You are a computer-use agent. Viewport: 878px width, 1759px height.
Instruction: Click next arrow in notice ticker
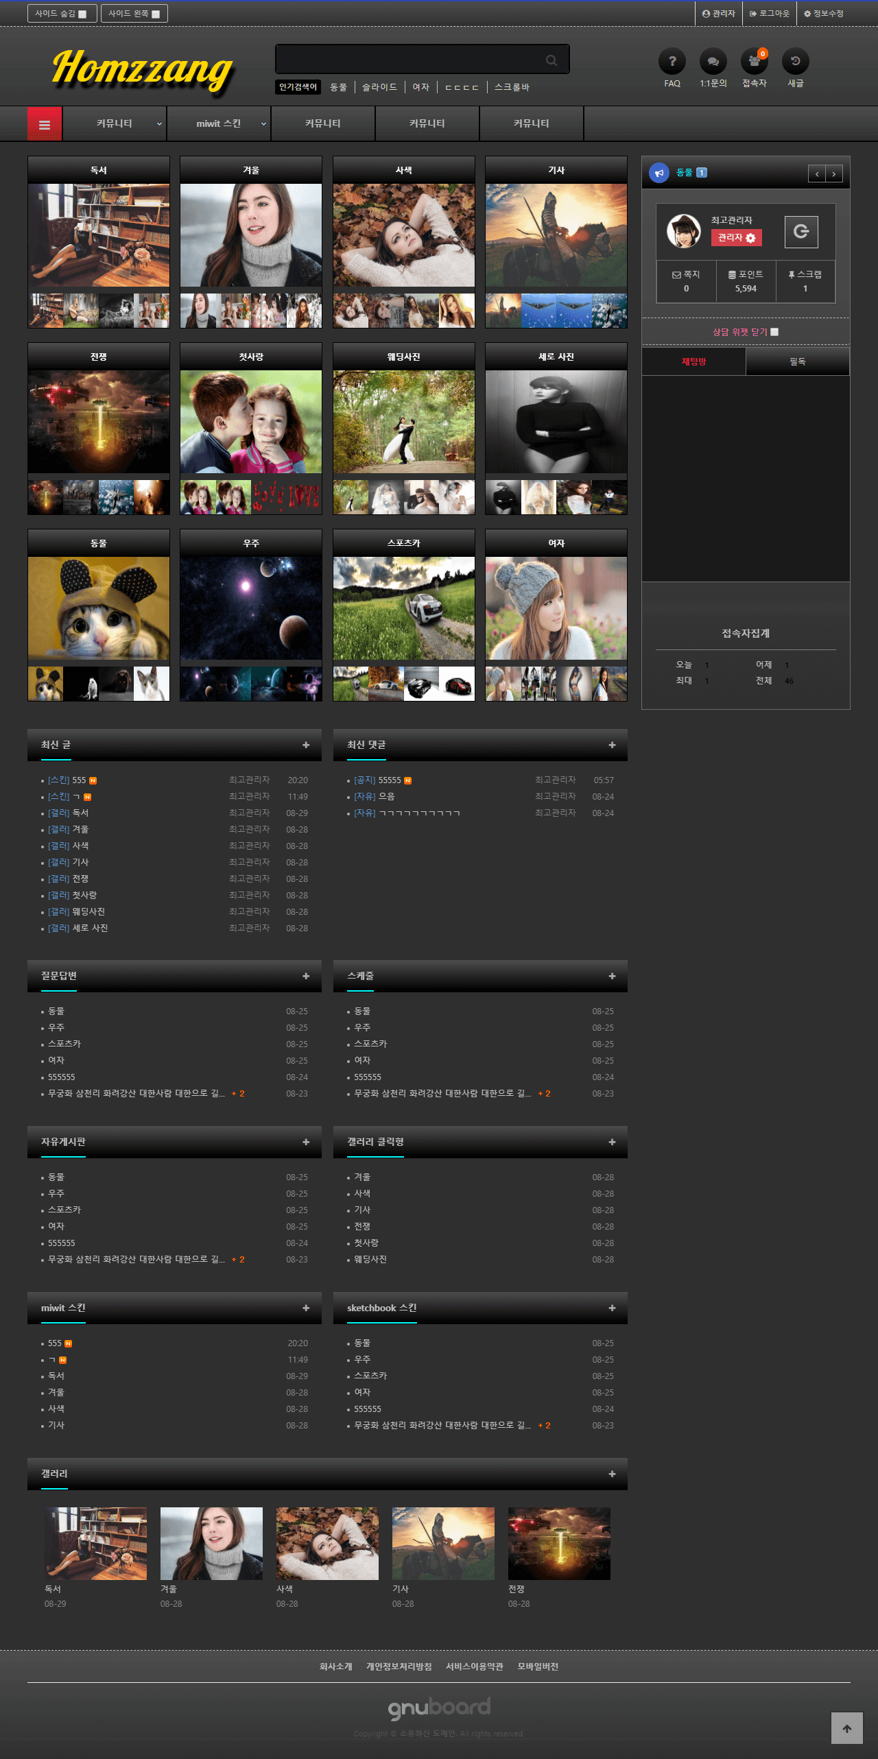point(833,174)
